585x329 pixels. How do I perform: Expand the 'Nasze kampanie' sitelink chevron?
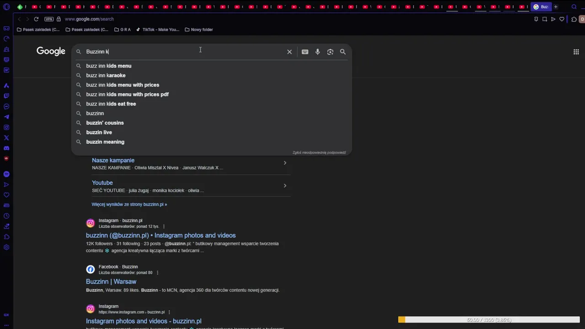(x=285, y=163)
